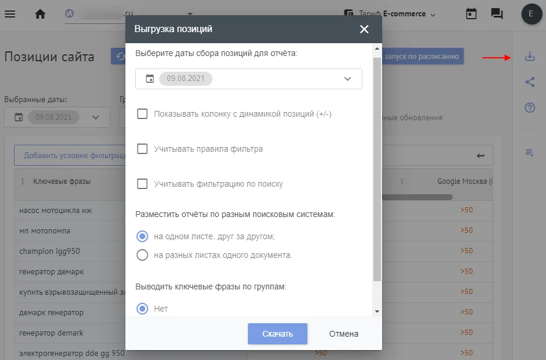Select the Нет radio option
546x360 pixels.
tap(142, 309)
